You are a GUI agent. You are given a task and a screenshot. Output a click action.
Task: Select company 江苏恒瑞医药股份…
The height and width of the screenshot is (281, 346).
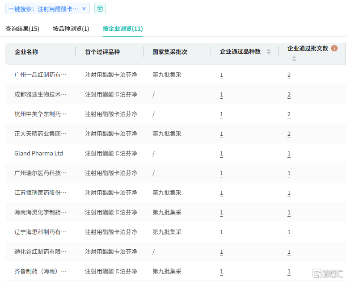(40, 193)
